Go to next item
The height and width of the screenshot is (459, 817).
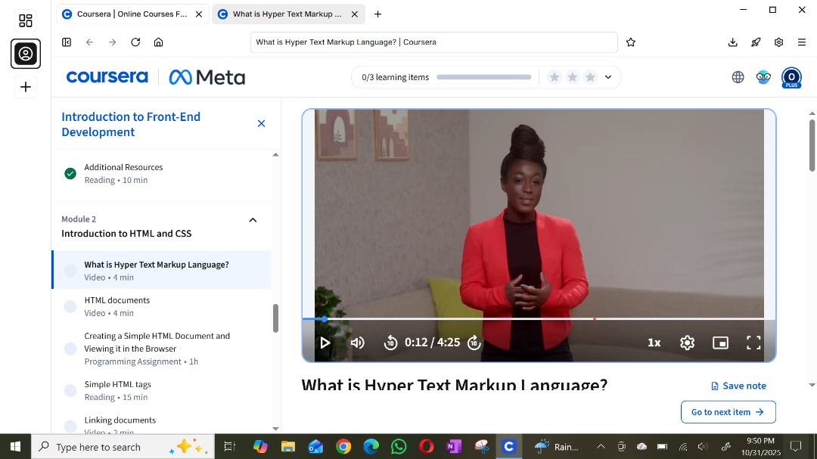coord(728,412)
